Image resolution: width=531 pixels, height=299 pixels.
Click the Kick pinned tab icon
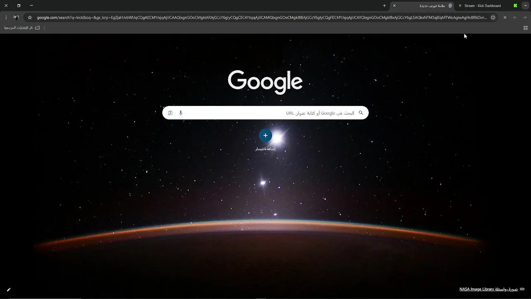pos(516,6)
